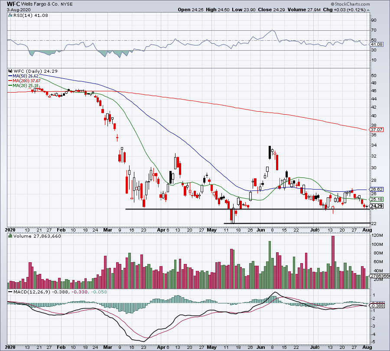This screenshot has width=390, height=351.
Task: Click the StockCharts.com copyright logo
Action: [350, 4]
